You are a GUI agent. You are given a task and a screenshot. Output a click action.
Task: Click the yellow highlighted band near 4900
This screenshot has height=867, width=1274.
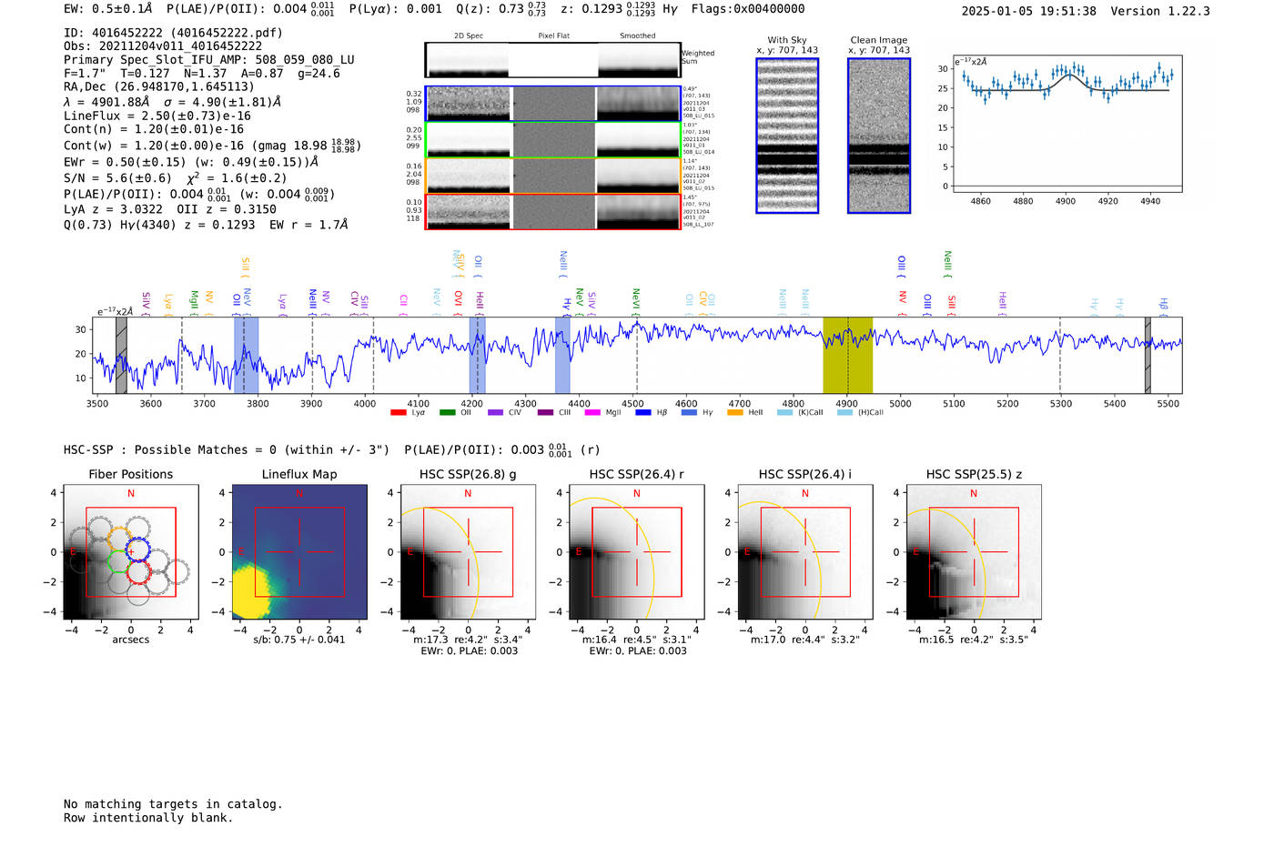tap(847, 356)
